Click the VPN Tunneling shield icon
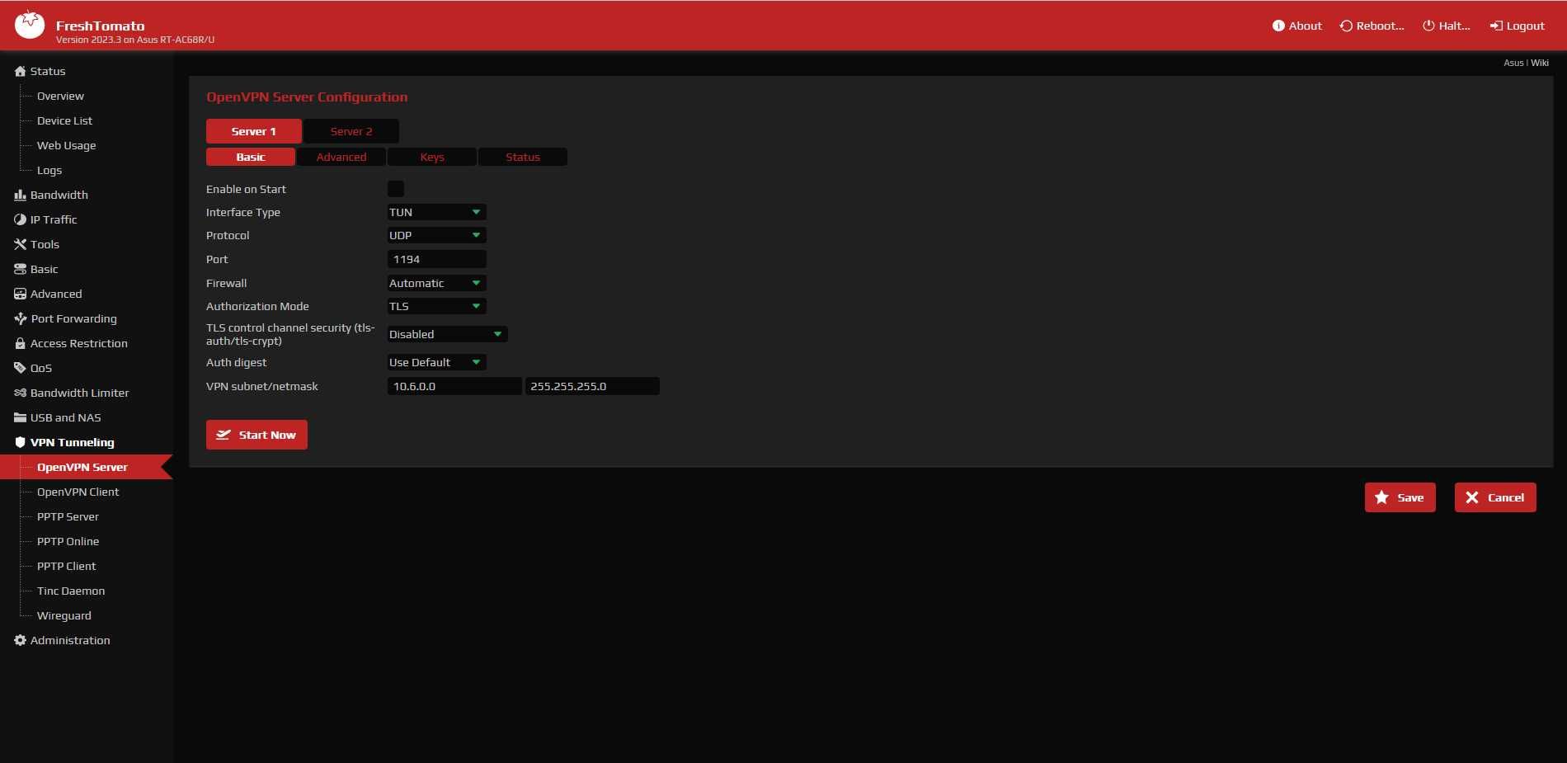The width and height of the screenshot is (1567, 763). [x=20, y=442]
